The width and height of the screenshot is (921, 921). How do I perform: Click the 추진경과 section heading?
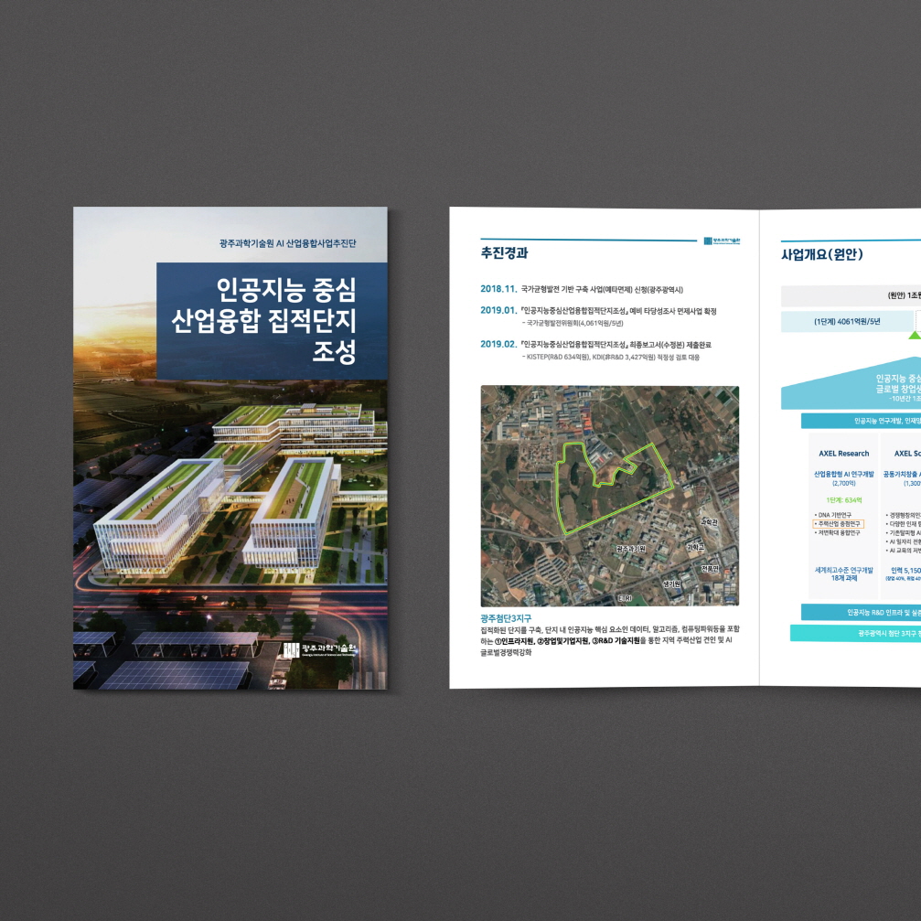[504, 253]
